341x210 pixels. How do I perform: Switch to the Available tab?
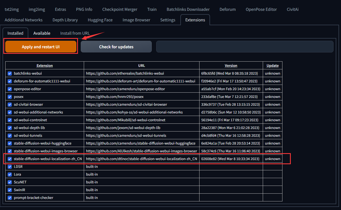(42, 33)
